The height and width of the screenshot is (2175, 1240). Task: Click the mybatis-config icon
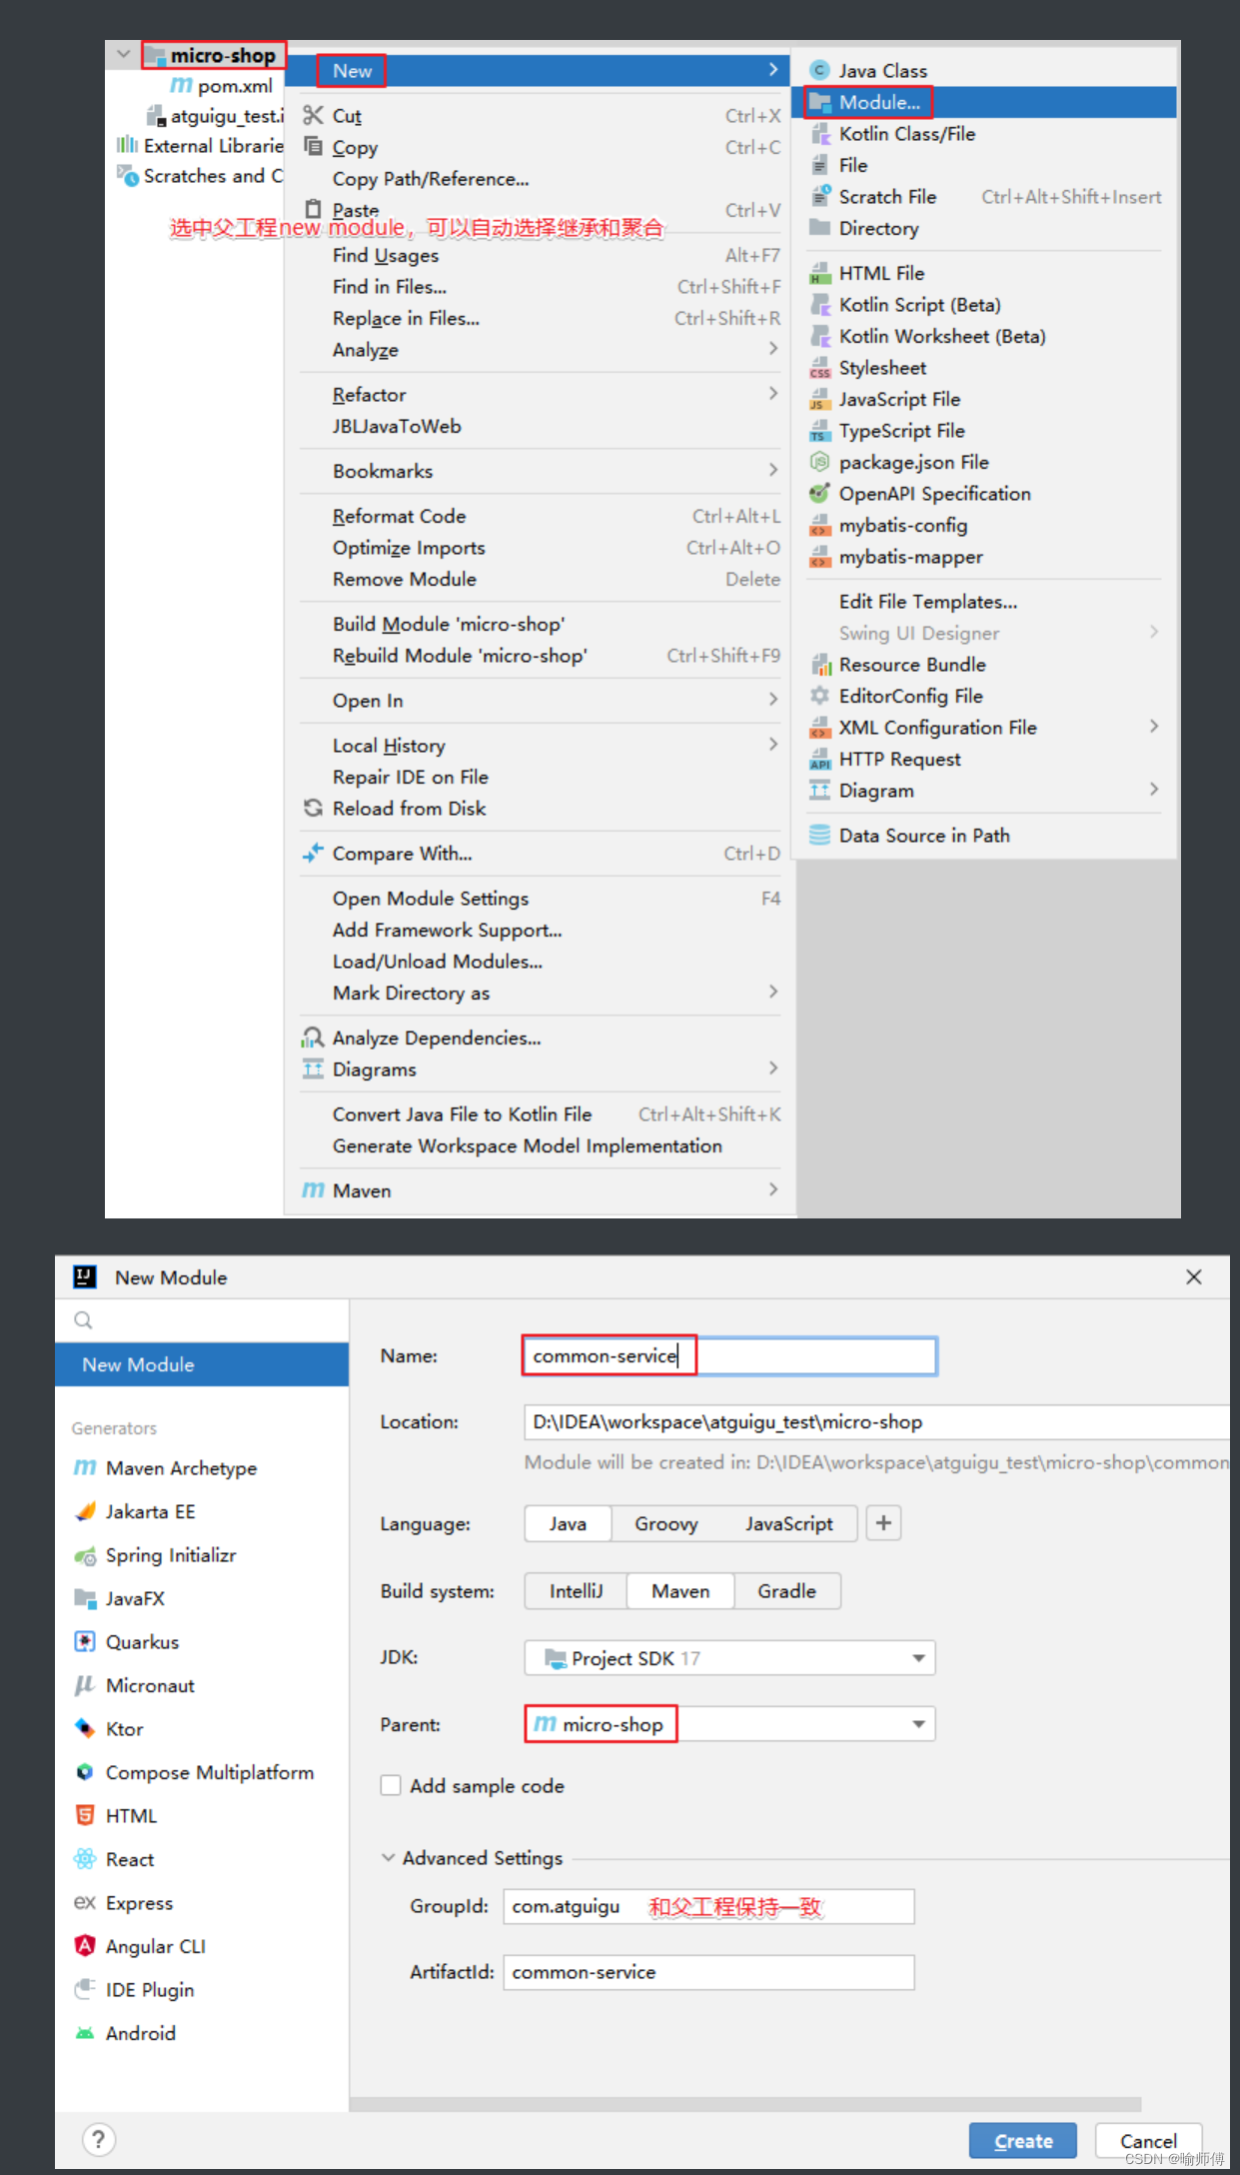[819, 525]
